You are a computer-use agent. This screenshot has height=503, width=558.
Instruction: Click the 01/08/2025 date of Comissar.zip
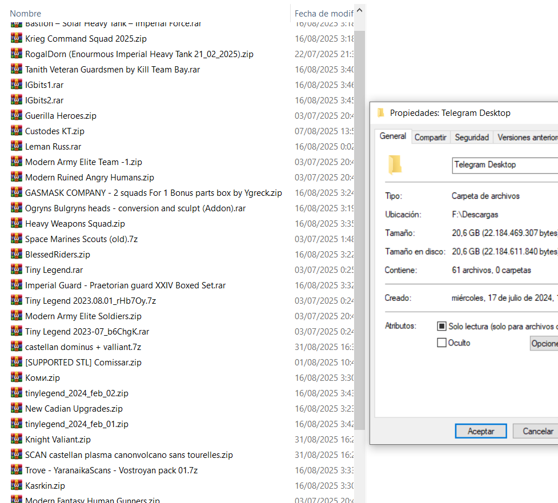coord(324,362)
